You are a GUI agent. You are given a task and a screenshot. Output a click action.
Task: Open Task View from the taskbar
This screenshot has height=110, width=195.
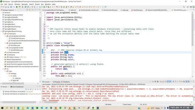click(x=11, y=108)
